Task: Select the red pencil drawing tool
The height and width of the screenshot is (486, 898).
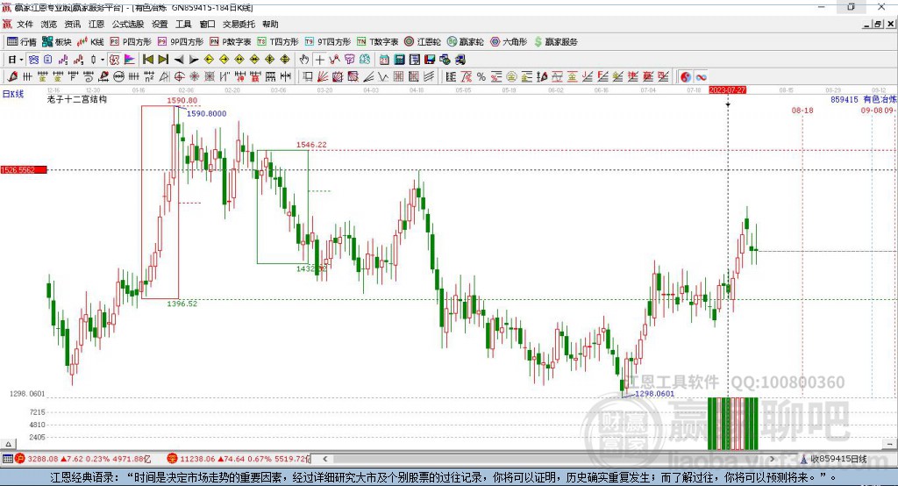Action: (x=12, y=77)
